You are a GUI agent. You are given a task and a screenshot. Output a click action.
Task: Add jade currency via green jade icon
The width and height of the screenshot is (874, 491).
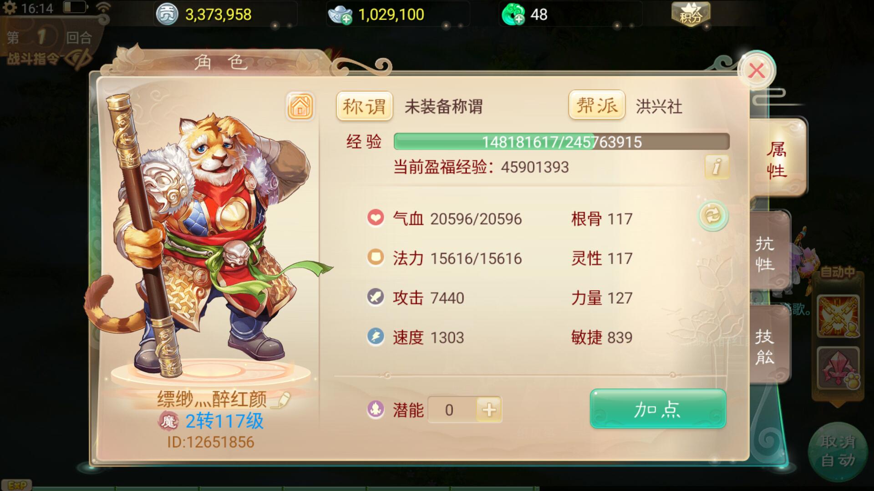(513, 15)
